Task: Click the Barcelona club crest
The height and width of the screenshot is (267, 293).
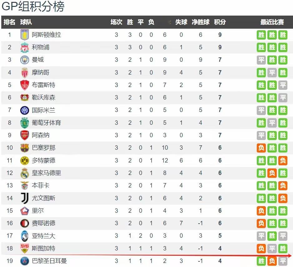Action: tap(24, 148)
